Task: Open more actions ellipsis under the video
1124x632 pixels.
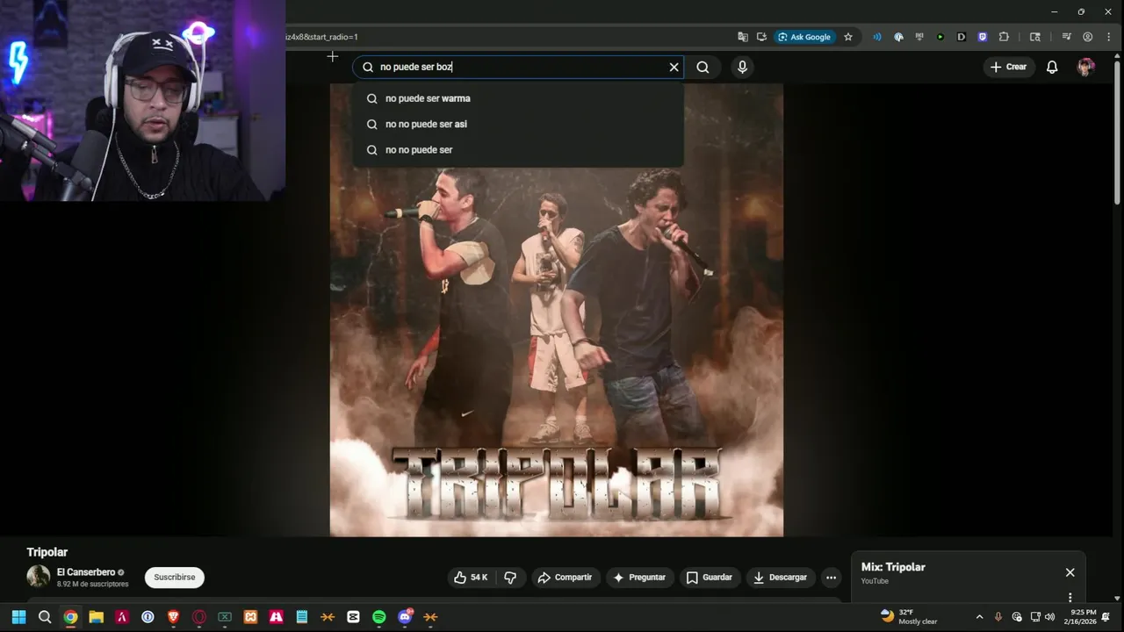Action: click(831, 578)
